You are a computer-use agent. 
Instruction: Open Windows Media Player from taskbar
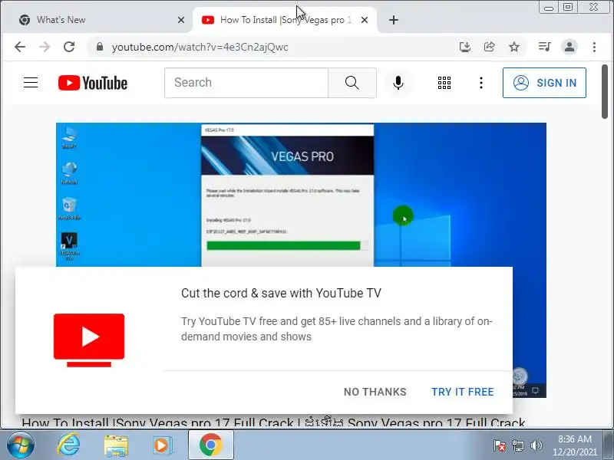click(x=162, y=445)
